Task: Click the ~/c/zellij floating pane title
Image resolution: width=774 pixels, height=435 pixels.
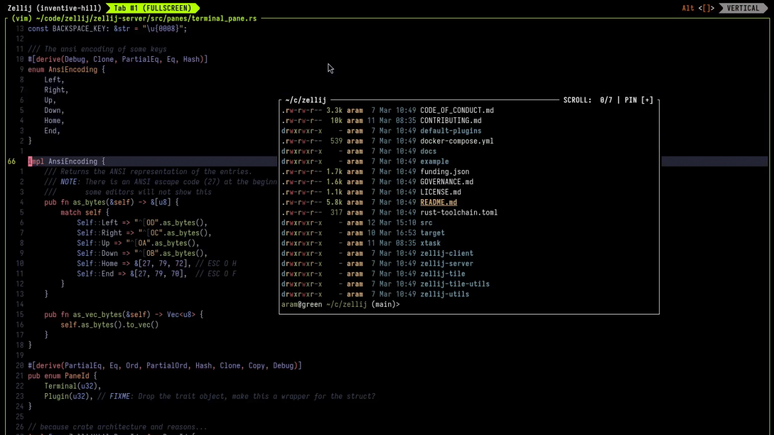Action: pos(306,100)
